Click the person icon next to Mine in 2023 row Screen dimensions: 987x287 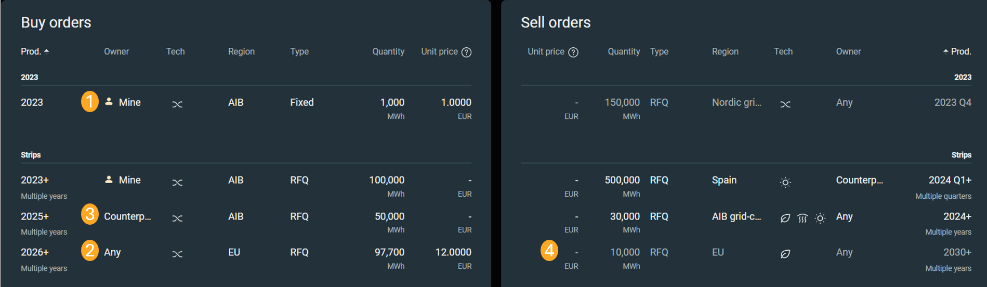pos(109,102)
